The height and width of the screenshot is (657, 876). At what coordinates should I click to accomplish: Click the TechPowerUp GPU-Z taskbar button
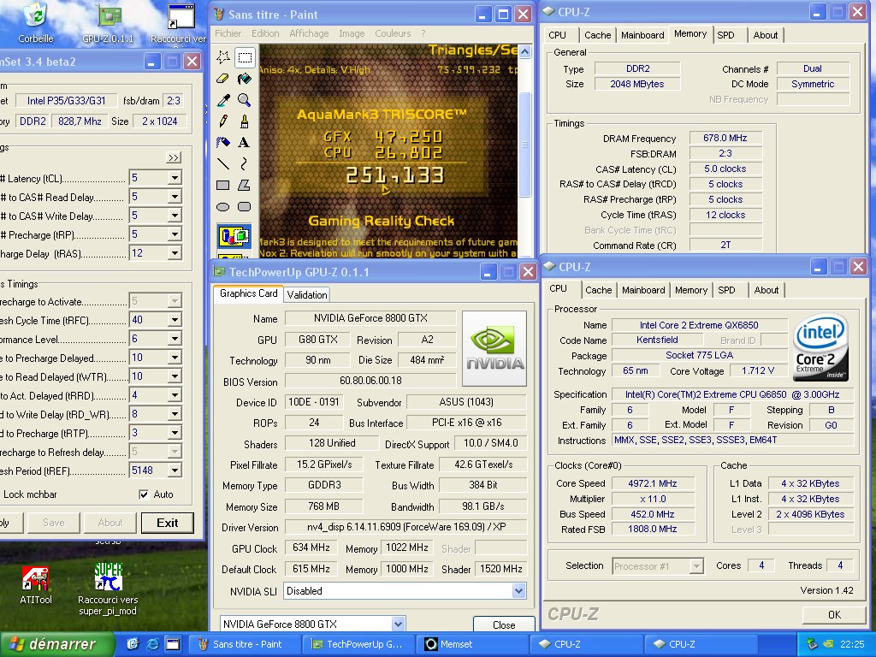pyautogui.click(x=360, y=644)
